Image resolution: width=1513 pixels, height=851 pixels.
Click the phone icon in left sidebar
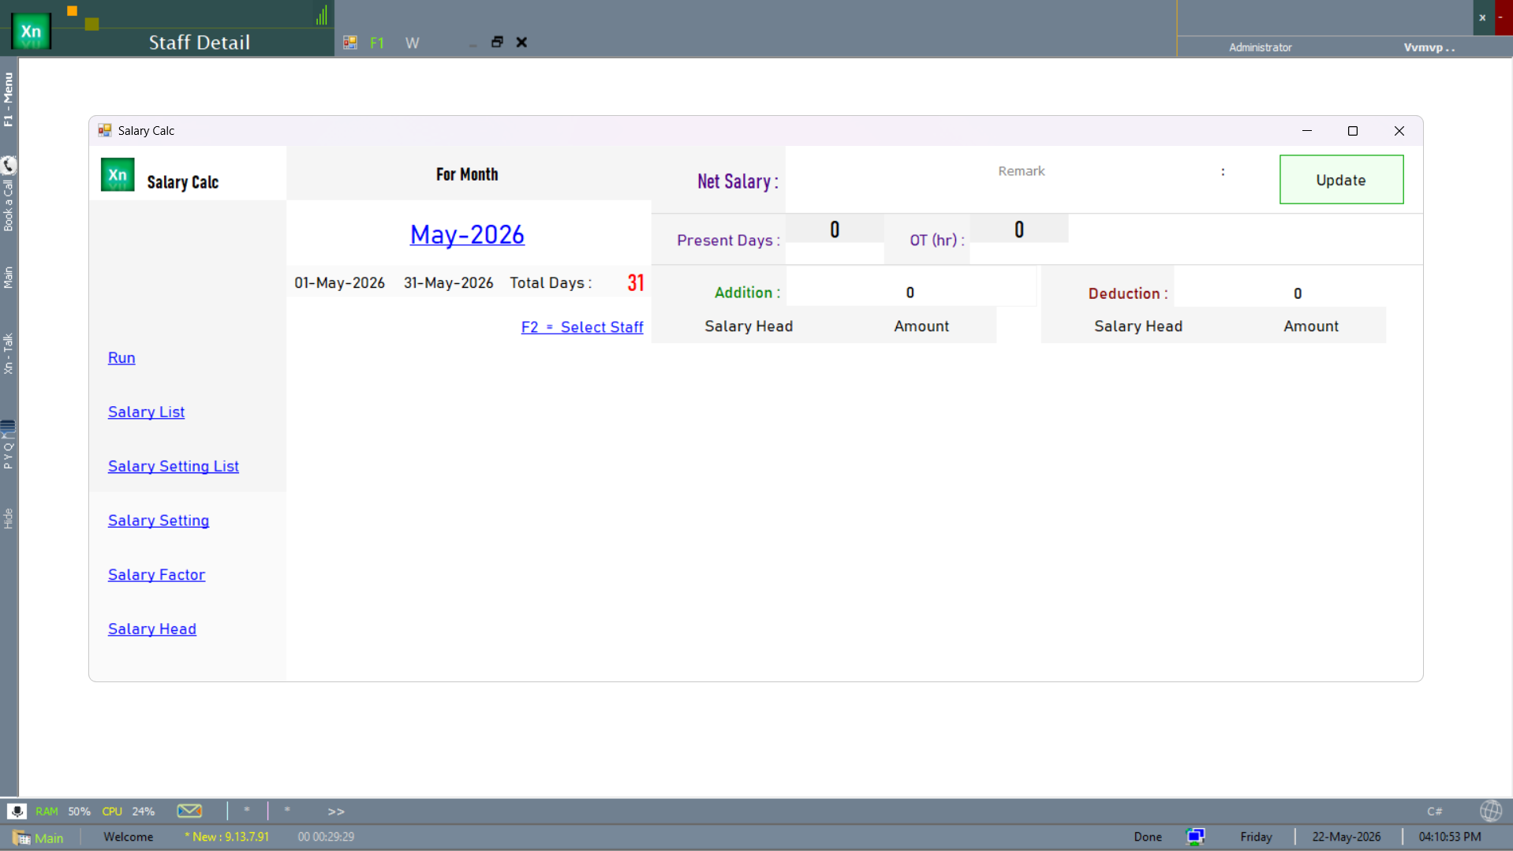tap(9, 165)
